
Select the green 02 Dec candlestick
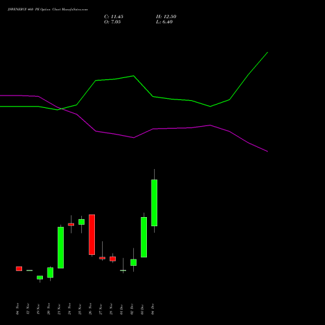pyautogui.click(x=133, y=263)
